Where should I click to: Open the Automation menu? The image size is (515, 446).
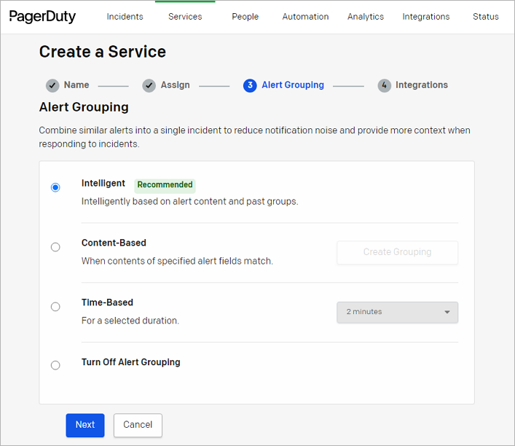click(x=305, y=17)
